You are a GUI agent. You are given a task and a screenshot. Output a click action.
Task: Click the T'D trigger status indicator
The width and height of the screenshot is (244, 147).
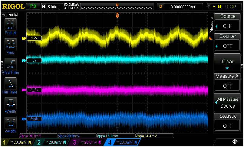[x=33, y=6]
